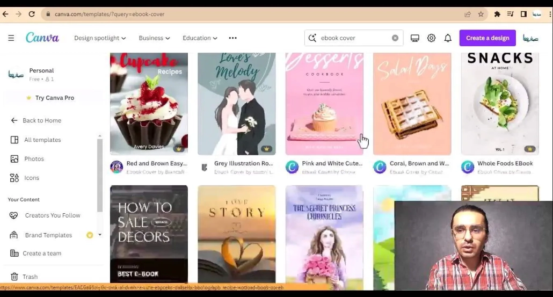Screen dimensions: 553x297
Task: Go back using browser back arrow
Action: (5, 14)
